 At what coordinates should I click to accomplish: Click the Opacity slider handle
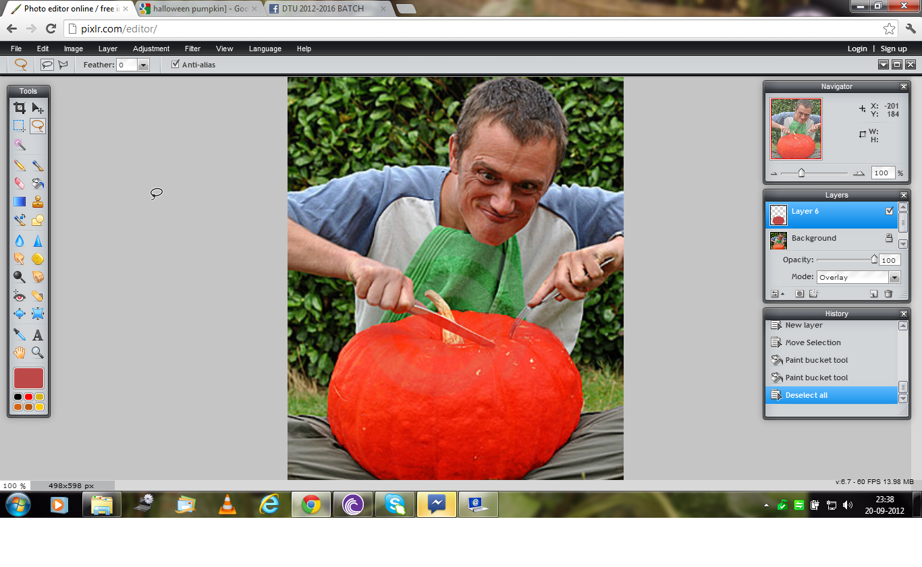coord(874,259)
